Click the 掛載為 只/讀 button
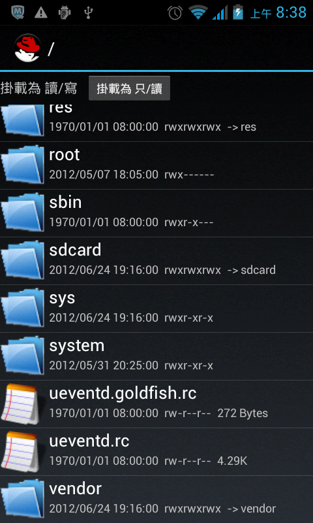 pos(129,88)
